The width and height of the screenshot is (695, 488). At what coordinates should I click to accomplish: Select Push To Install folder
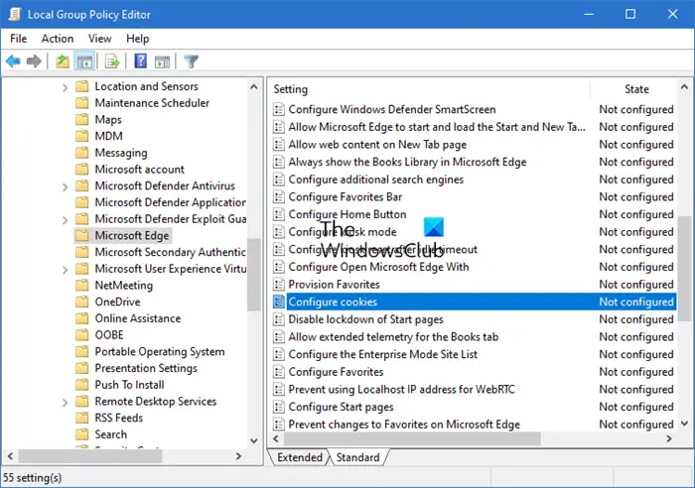pyautogui.click(x=129, y=385)
